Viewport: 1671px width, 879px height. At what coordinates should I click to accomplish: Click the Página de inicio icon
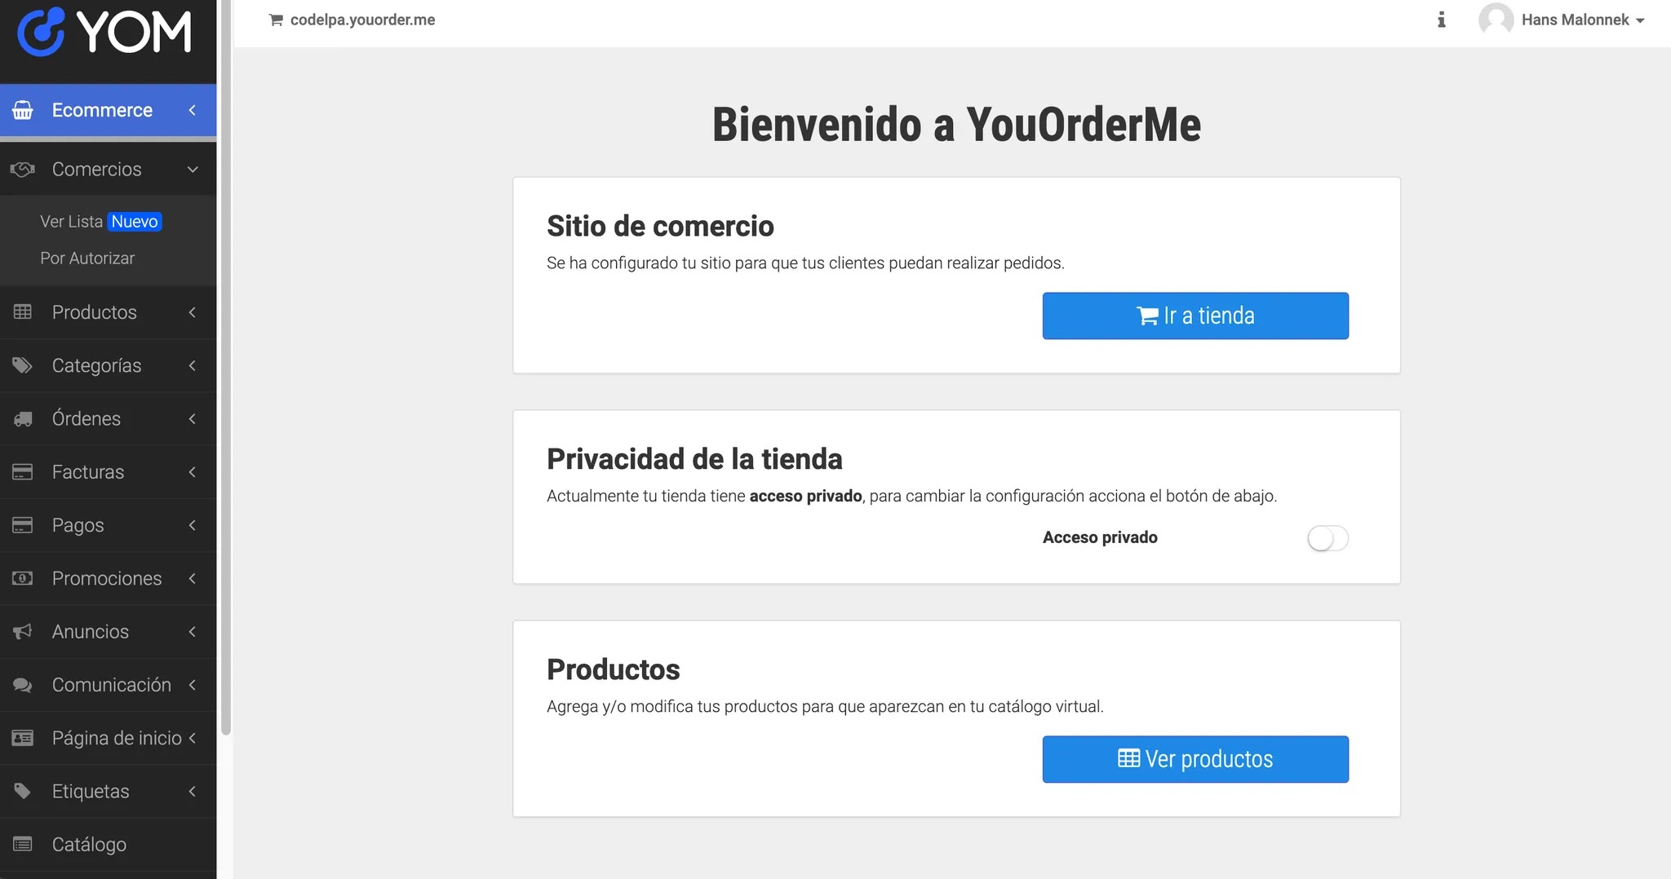pos(23,738)
